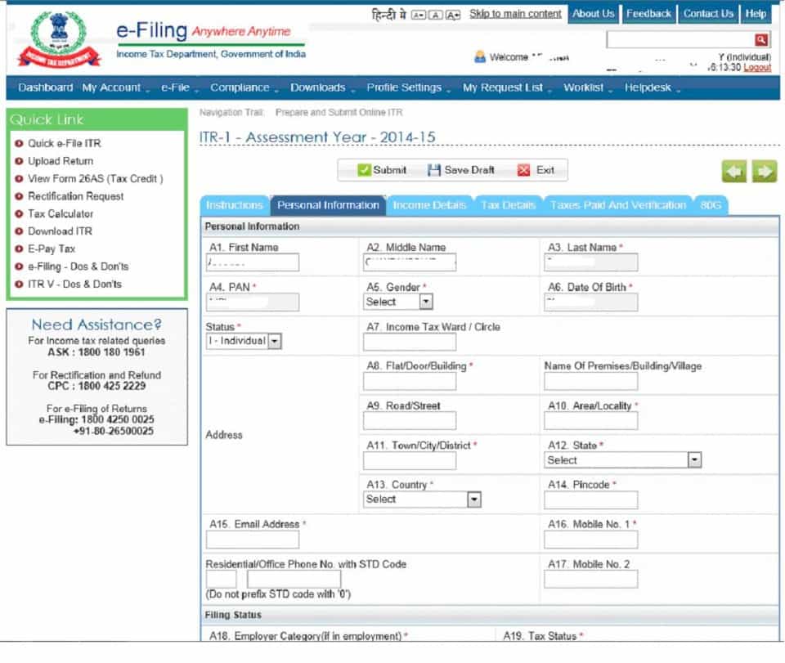Open the My Request List menu
This screenshot has width=785, height=663.
pos(507,88)
